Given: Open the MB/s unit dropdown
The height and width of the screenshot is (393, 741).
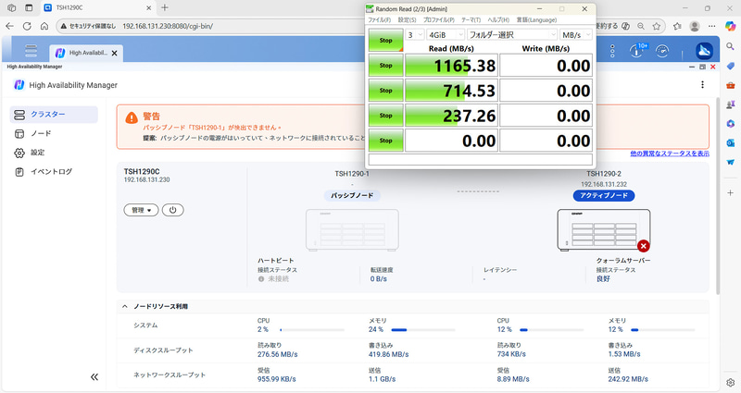Looking at the screenshot, I should pyautogui.click(x=575, y=35).
